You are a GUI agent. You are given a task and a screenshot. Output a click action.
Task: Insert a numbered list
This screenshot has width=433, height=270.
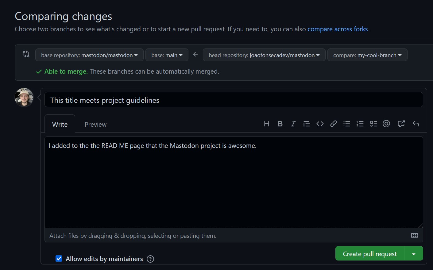click(360, 124)
